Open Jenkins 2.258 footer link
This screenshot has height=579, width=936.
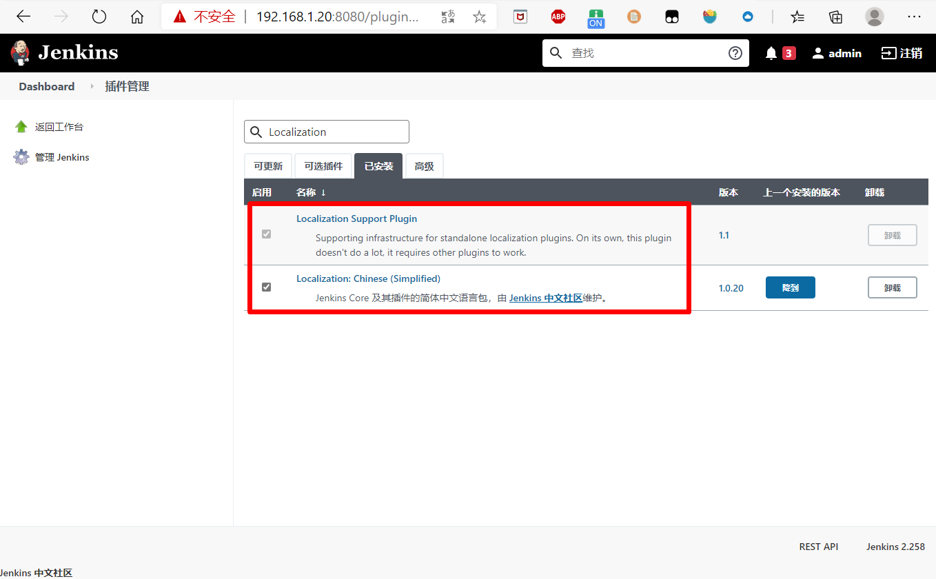(895, 547)
